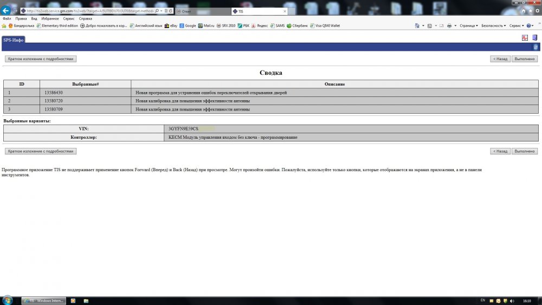The image size is (542, 305).
Task: Open the Избранное menu
Action: [x=50, y=18]
